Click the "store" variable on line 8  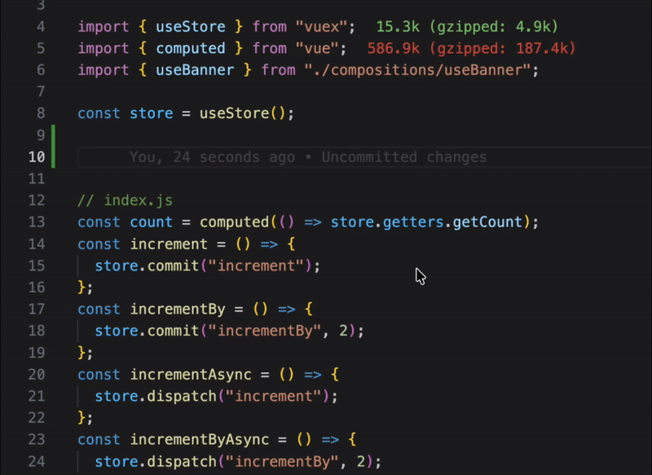[152, 113]
